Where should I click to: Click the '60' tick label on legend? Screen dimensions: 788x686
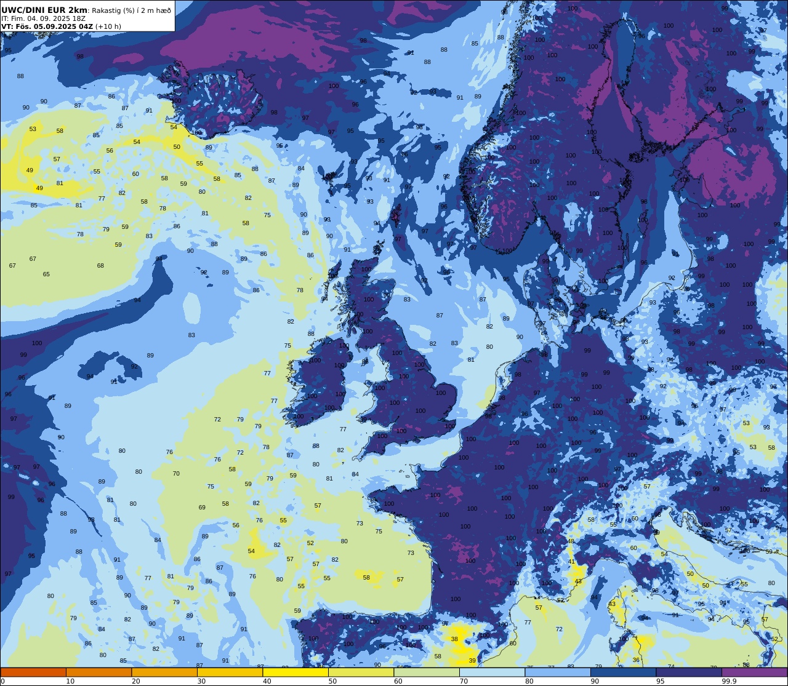[398, 681]
